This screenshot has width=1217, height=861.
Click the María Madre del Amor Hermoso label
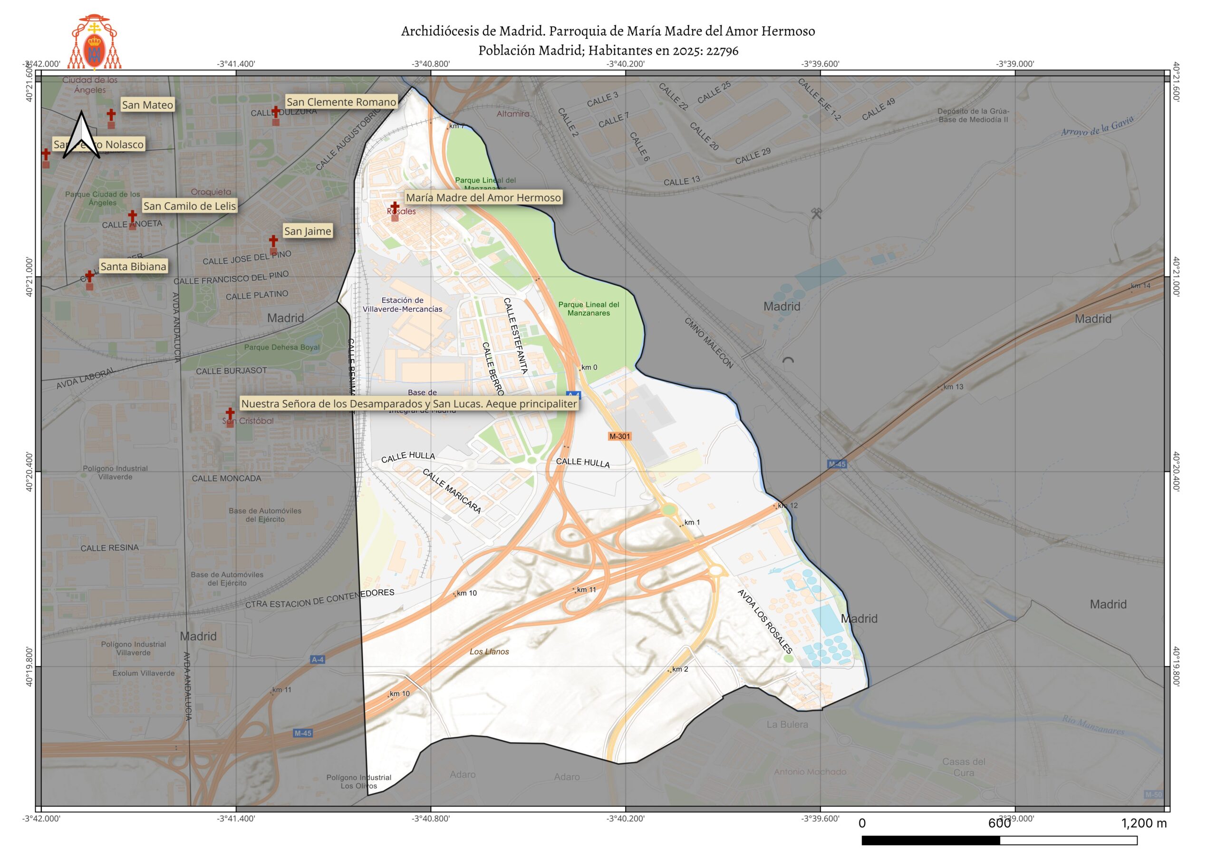click(483, 198)
